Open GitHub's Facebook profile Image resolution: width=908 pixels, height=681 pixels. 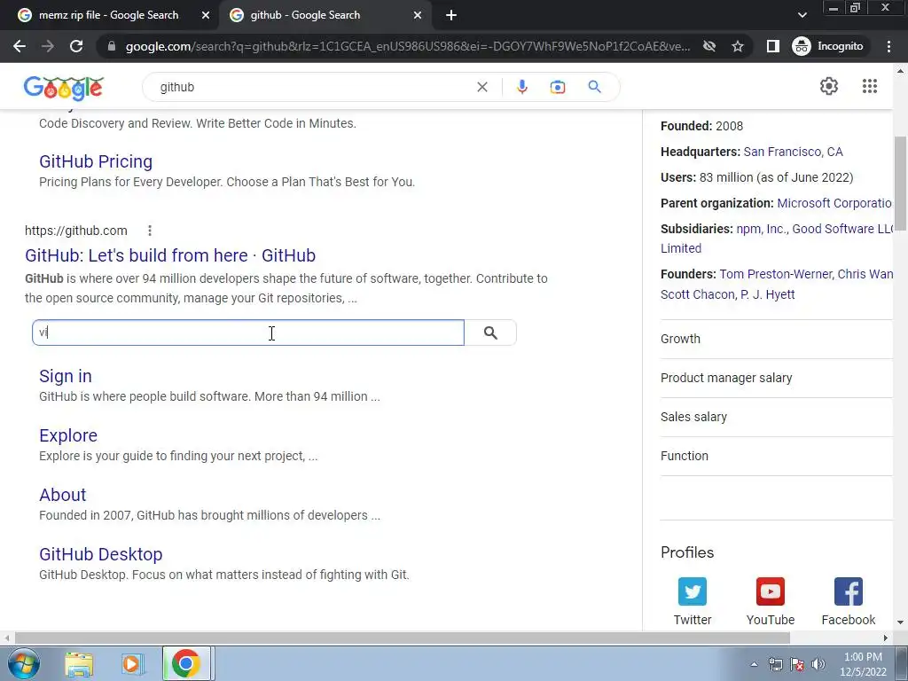point(849,601)
